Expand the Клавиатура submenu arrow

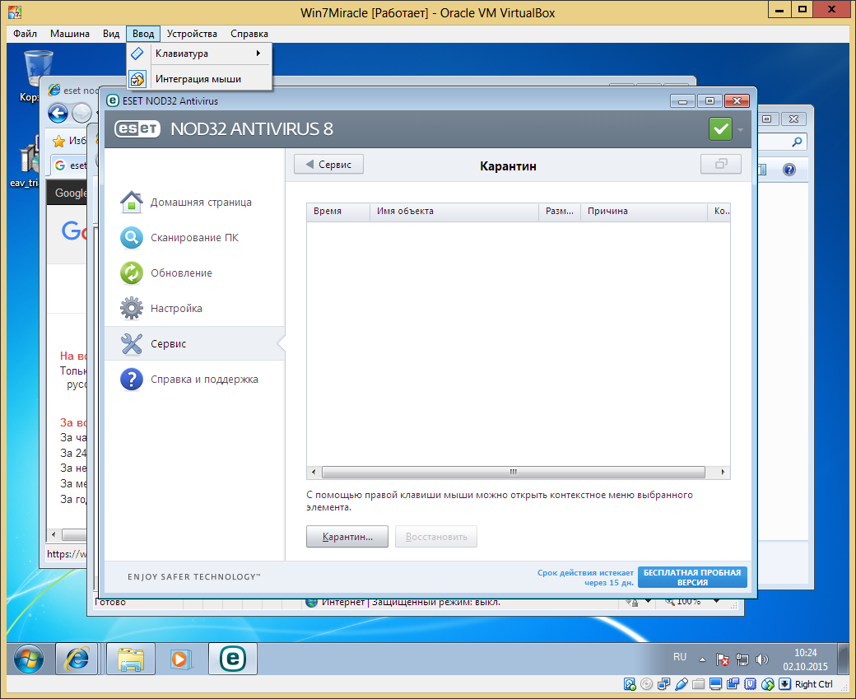click(258, 54)
